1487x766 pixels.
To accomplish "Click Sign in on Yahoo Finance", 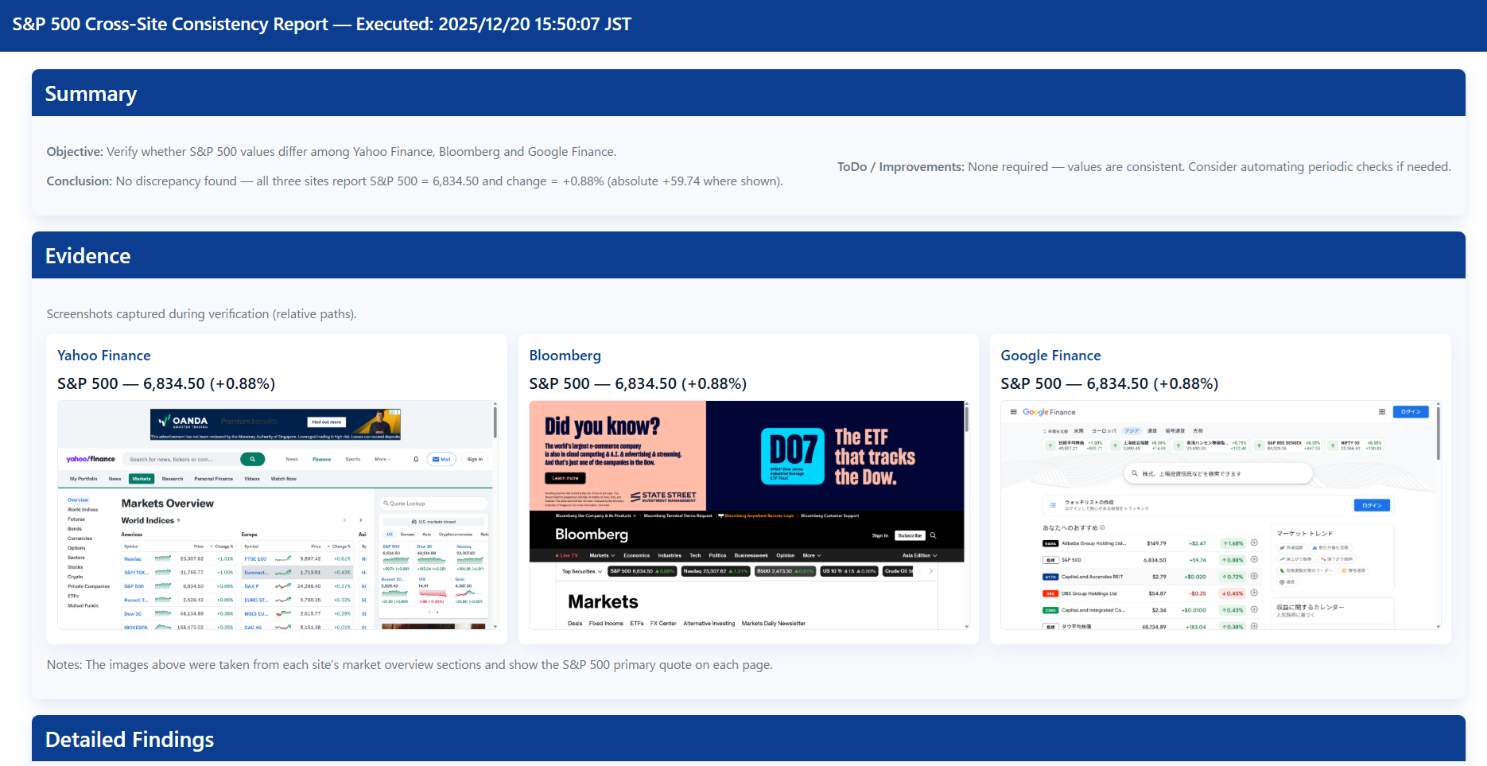I will point(474,459).
